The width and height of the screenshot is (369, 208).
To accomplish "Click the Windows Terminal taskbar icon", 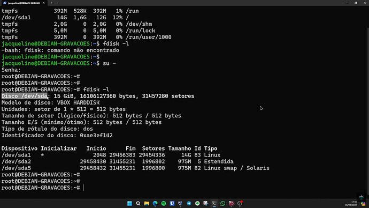I will (214, 204).
